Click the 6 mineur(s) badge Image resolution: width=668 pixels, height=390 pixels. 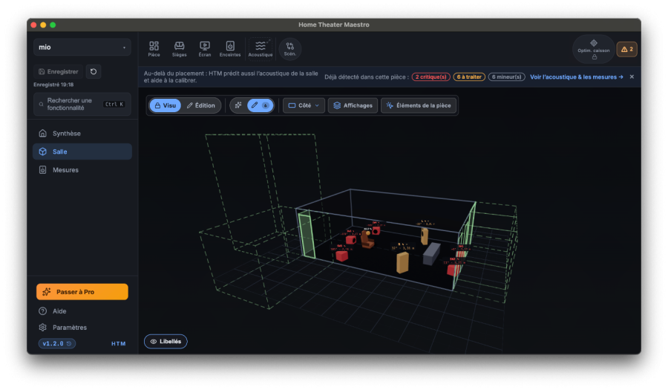[506, 77]
